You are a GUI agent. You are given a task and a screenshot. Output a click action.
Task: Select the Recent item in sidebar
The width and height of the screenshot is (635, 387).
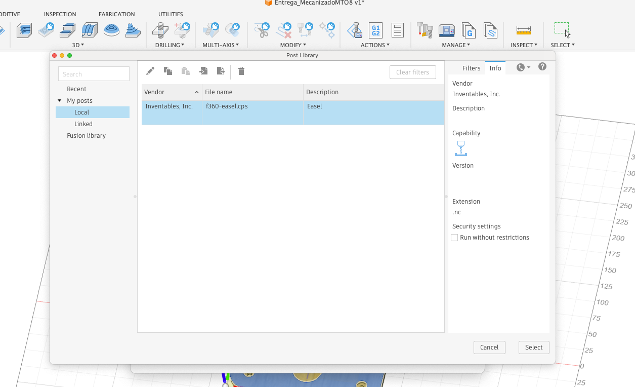point(76,89)
